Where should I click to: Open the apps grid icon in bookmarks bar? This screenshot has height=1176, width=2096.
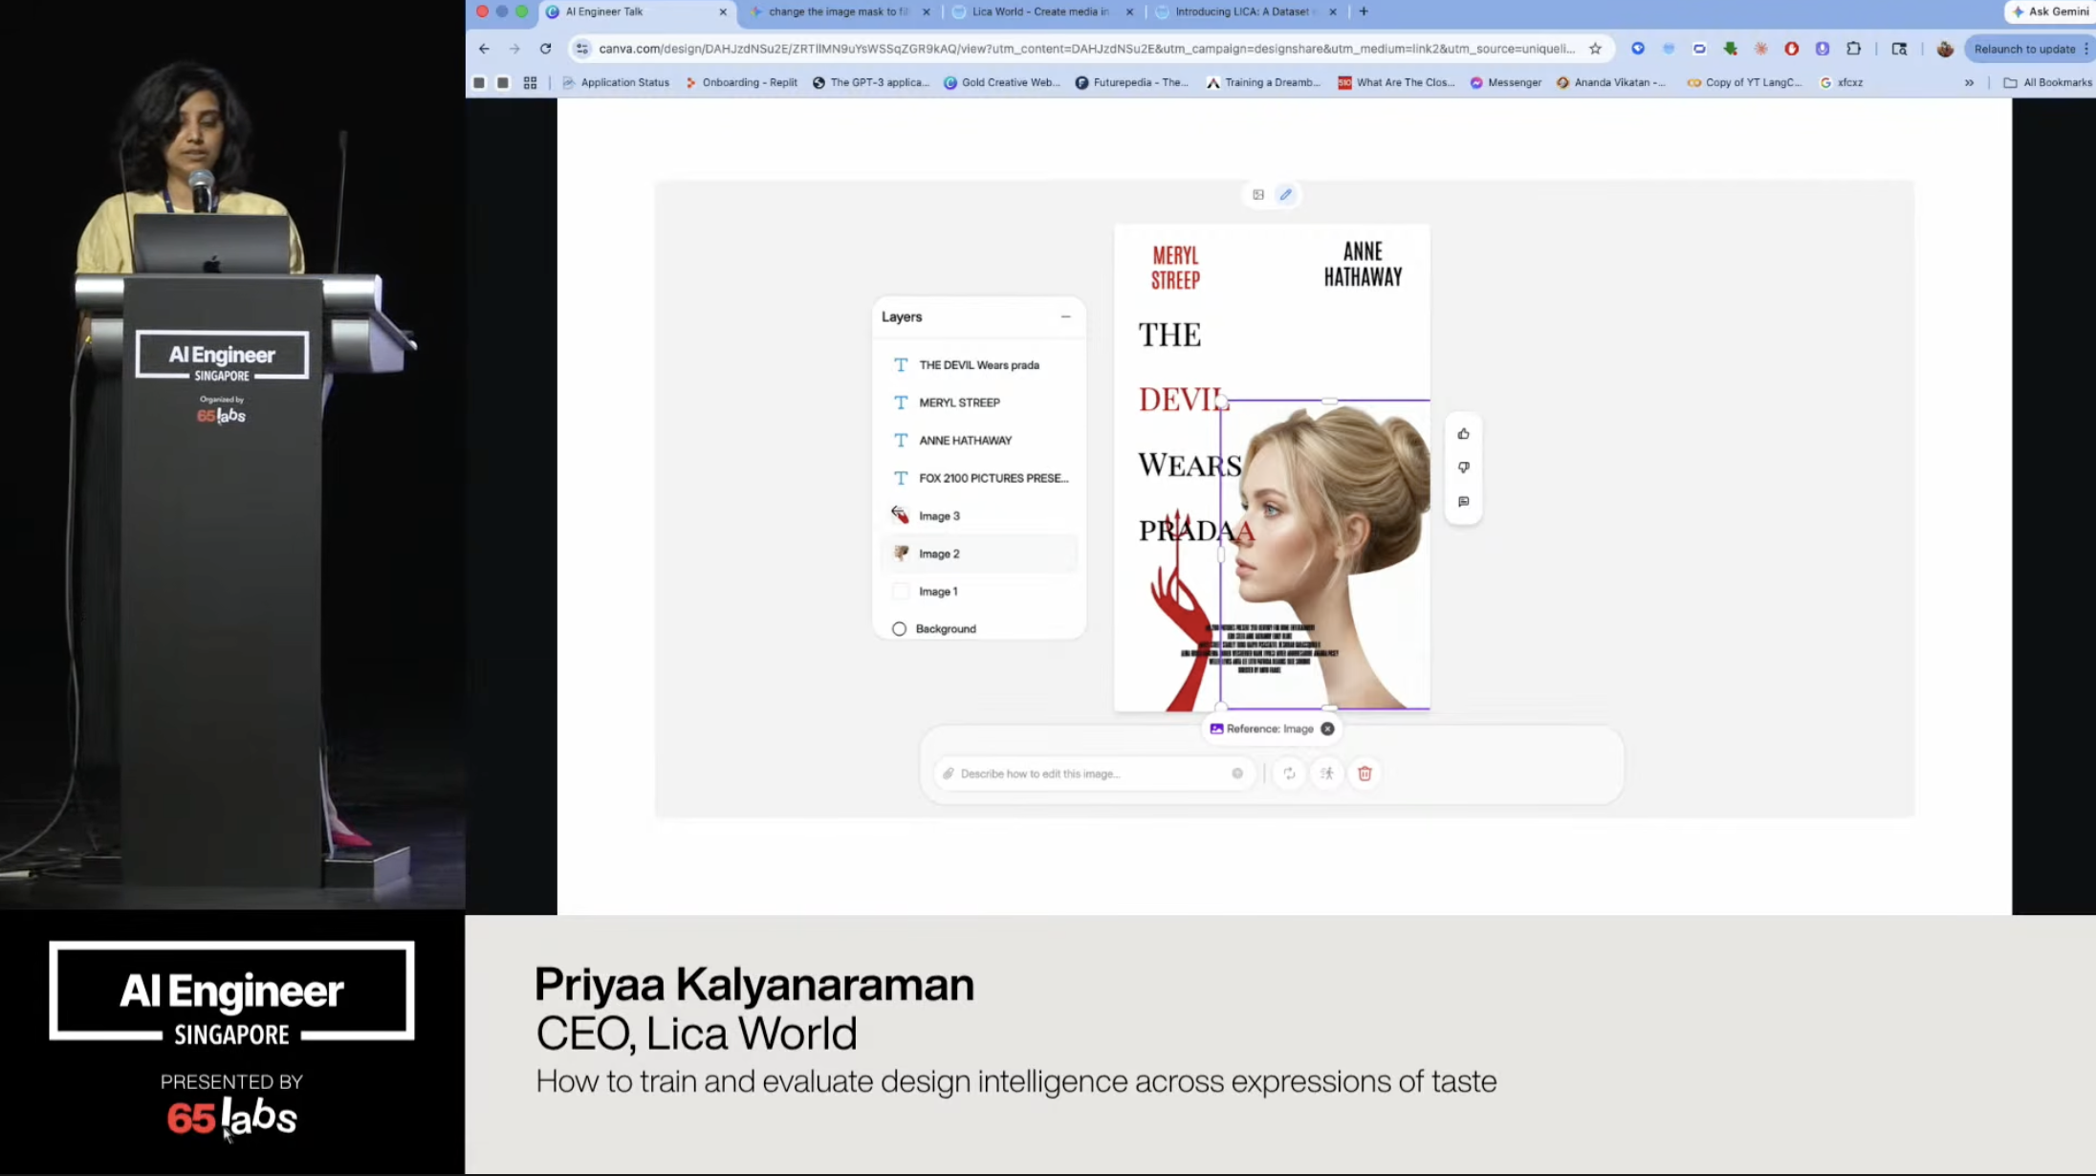click(x=530, y=83)
